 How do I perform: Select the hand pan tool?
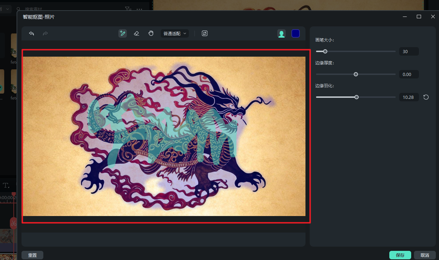click(x=151, y=33)
